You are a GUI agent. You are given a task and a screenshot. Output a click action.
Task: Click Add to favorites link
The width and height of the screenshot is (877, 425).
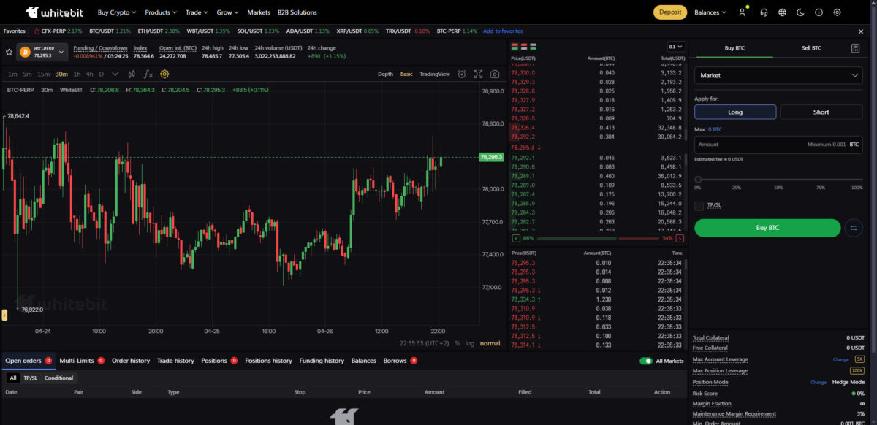click(x=503, y=31)
